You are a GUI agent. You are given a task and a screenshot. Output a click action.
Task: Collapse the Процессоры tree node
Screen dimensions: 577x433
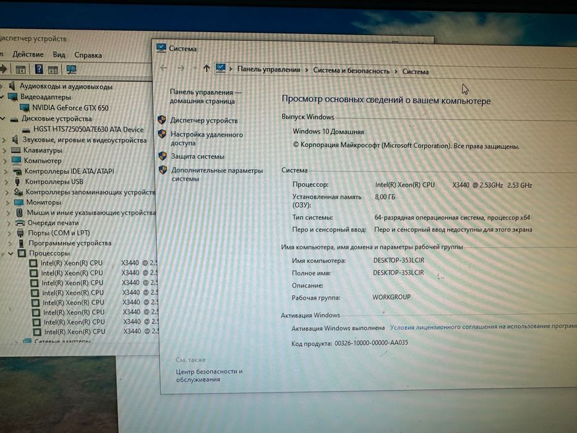pos(11,254)
